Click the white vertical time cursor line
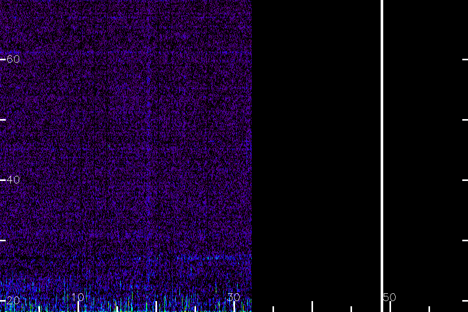 coord(382,156)
